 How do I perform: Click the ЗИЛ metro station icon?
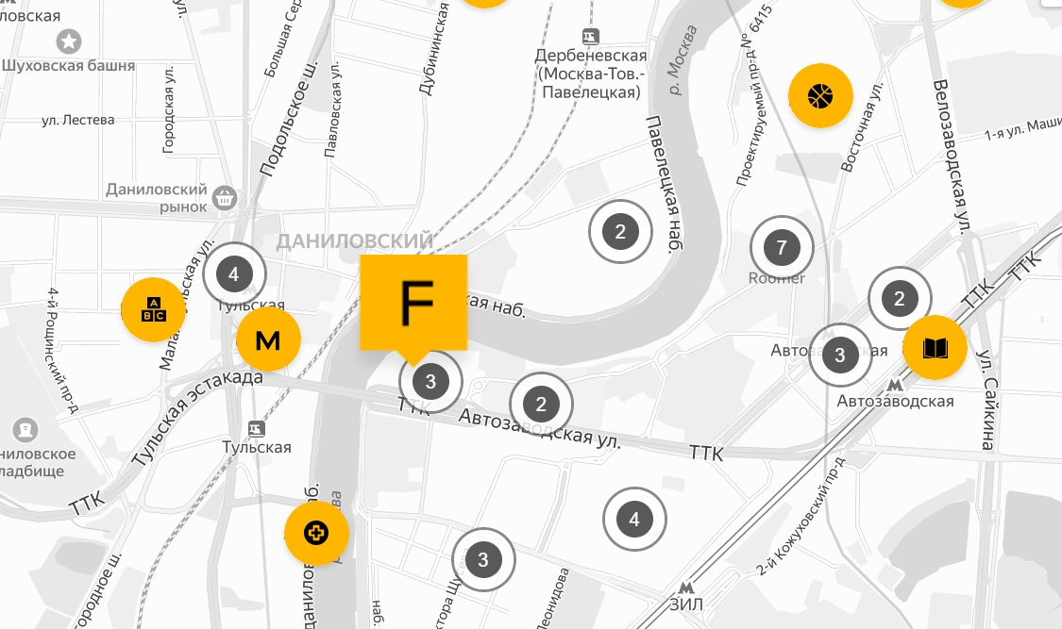pyautogui.click(x=686, y=588)
